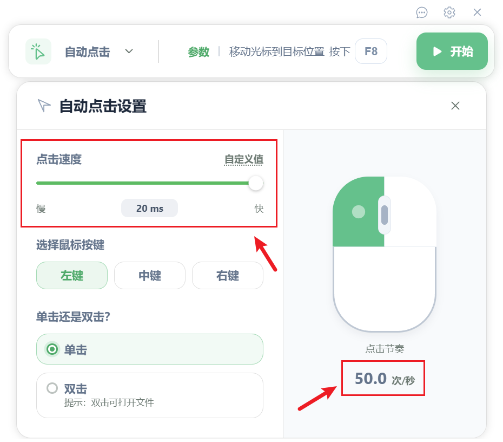Image resolution: width=503 pixels, height=442 pixels.
Task: Choose the 右键 mouse button
Action: point(228,276)
